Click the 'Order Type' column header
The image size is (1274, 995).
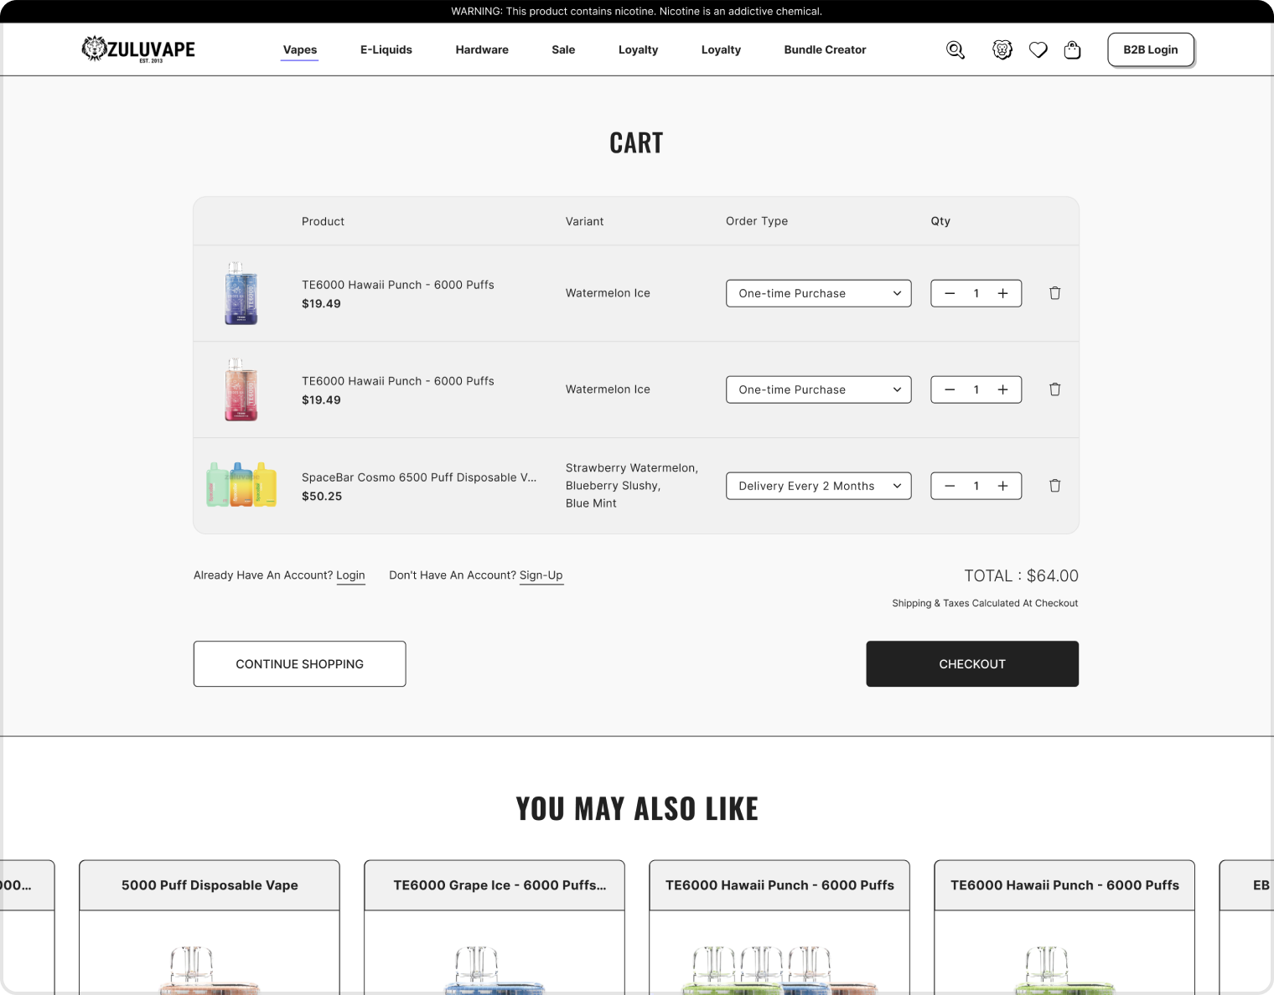[x=757, y=221]
